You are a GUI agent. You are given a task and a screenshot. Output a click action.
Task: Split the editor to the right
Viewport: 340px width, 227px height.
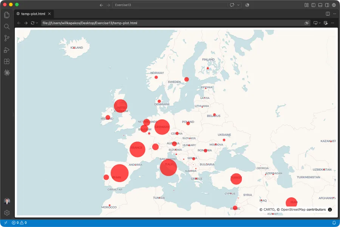(x=328, y=14)
